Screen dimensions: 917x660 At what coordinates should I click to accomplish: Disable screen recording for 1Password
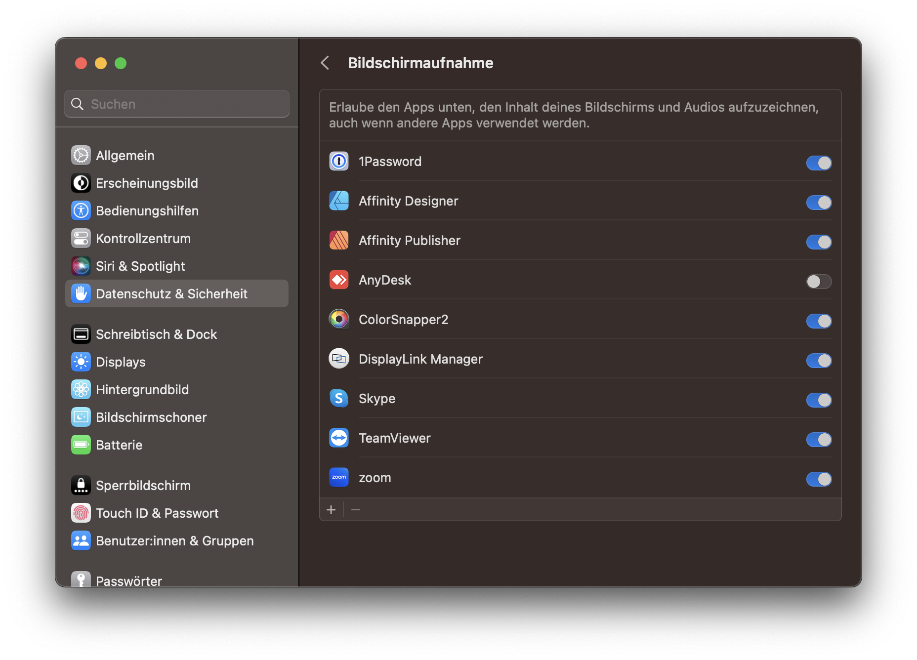pos(819,163)
